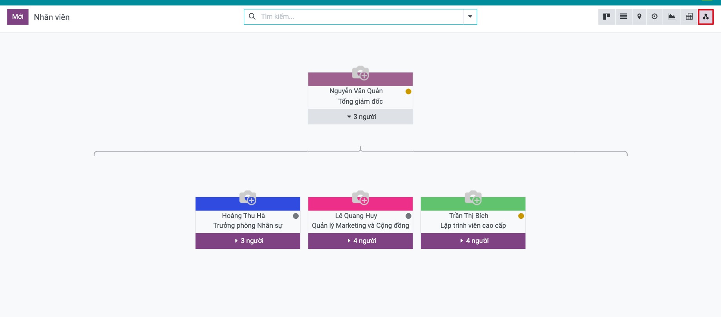This screenshot has width=721, height=317.
Task: Open Nguyễn Văn Quản employee name
Action: (356, 91)
